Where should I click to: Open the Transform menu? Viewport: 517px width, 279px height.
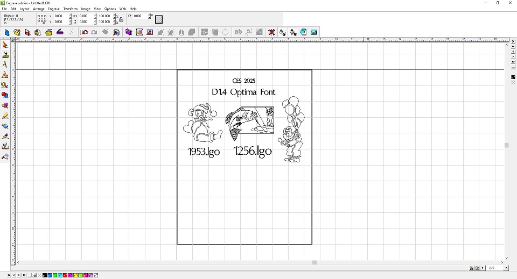71,9
